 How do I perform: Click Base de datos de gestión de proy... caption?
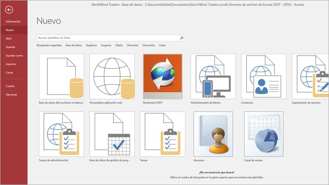point(110,160)
